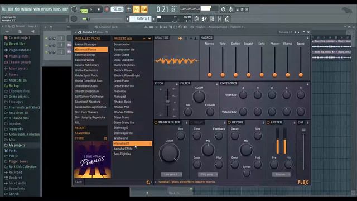357x201 pixels.
Task: Select the Bosendorfer preset
Action: [122, 44]
